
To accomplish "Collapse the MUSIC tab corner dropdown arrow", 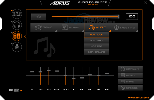I will (110, 31).
